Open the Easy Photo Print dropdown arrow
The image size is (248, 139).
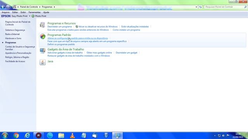(29, 16)
